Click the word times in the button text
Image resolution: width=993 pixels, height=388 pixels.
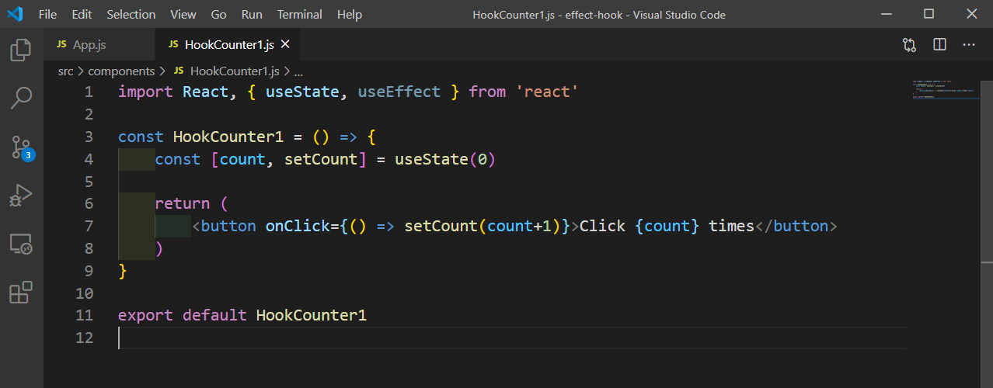[x=731, y=227]
